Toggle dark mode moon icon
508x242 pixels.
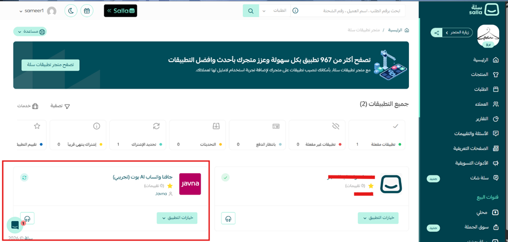(x=71, y=11)
